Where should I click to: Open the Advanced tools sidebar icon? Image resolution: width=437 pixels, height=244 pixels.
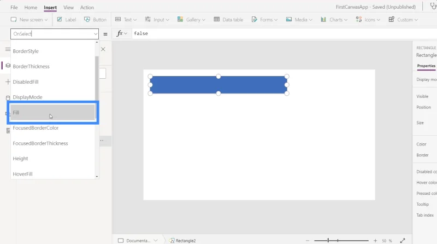coord(8,131)
